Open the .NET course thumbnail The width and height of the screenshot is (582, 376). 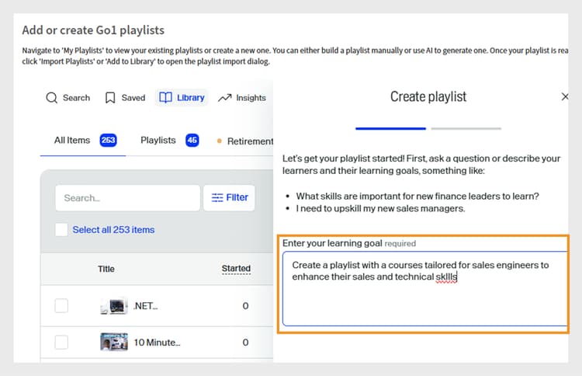(114, 305)
